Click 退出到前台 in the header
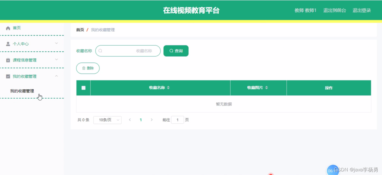382x175 pixels. [335, 10]
